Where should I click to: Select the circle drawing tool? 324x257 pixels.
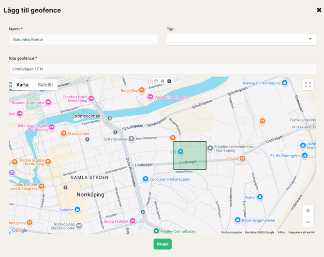tap(162, 81)
